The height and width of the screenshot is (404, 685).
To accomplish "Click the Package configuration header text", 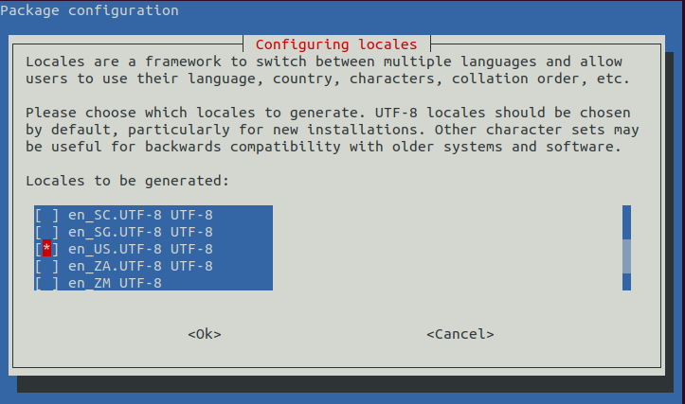I will click(x=92, y=11).
